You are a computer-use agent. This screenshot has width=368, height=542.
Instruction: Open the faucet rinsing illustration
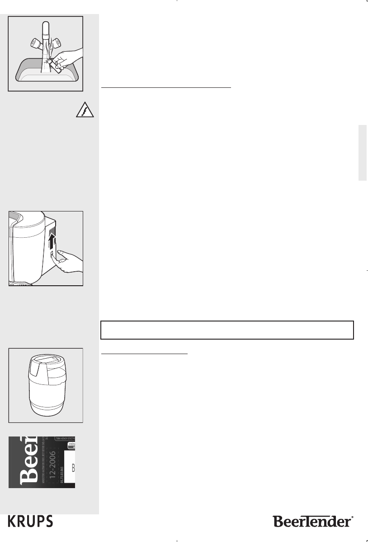46,53
